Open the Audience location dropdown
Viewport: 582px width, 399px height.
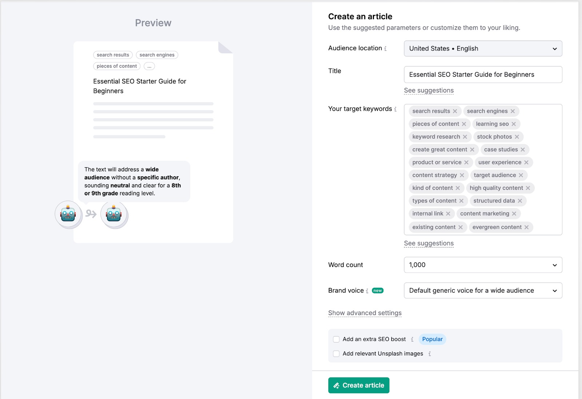coord(483,49)
